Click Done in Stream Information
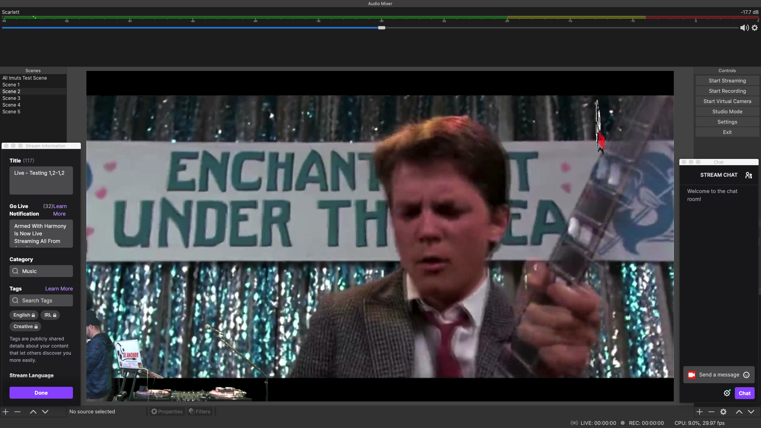The image size is (761, 428). coord(41,393)
